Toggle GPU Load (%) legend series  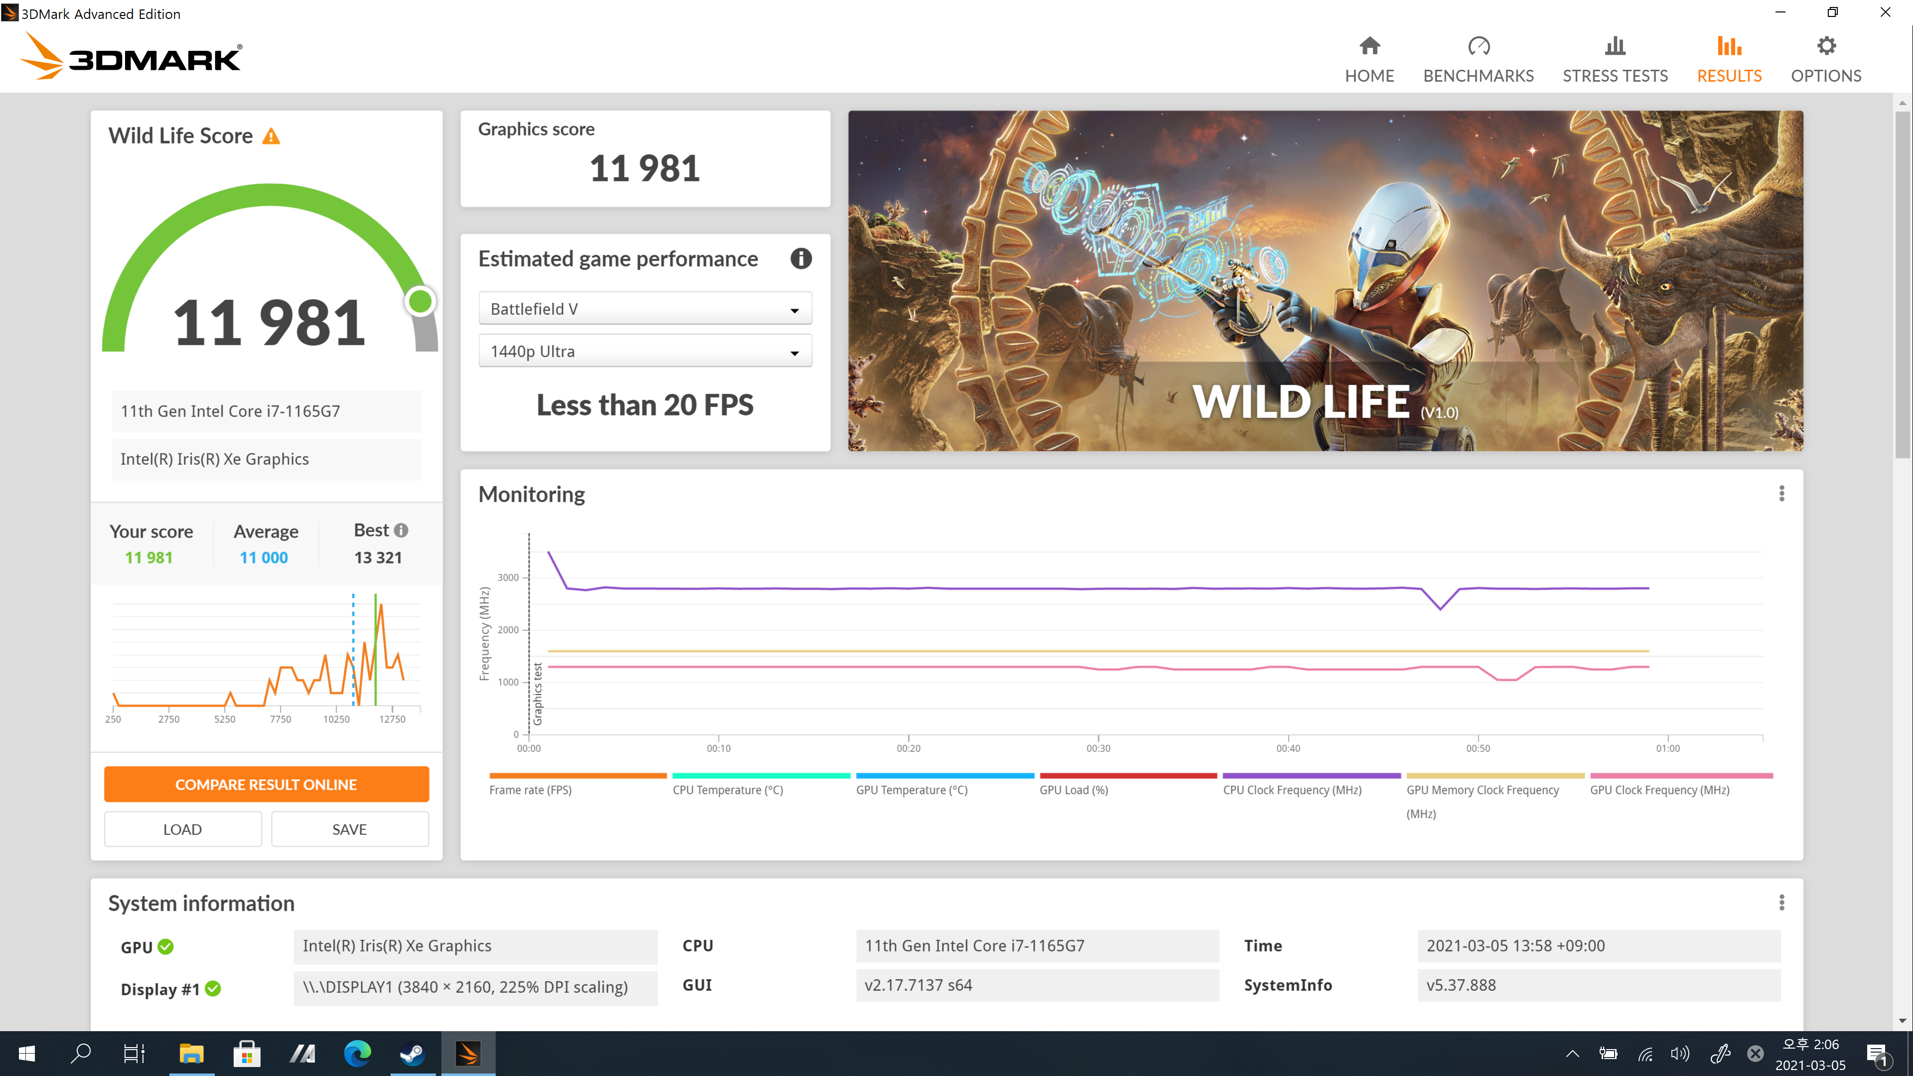point(1073,790)
